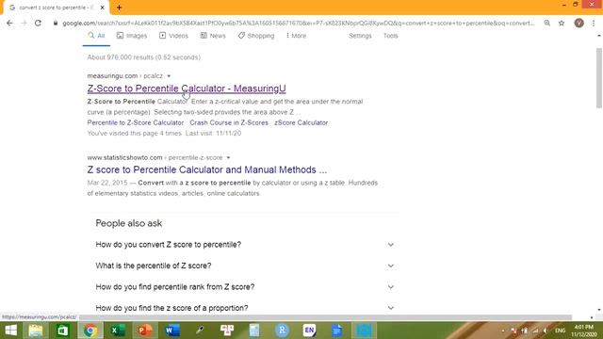Open search Tools
Image resolution: width=603 pixels, height=339 pixels.
tap(390, 36)
